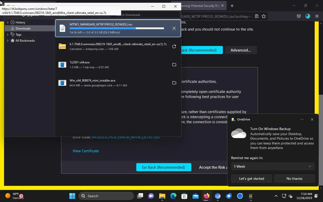The width and height of the screenshot is (323, 202).
Task: Expand the All Bookmarks tree item
Action: click(x=8, y=40)
